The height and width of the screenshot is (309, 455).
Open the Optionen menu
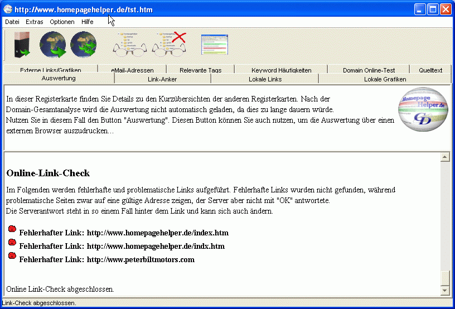point(62,22)
